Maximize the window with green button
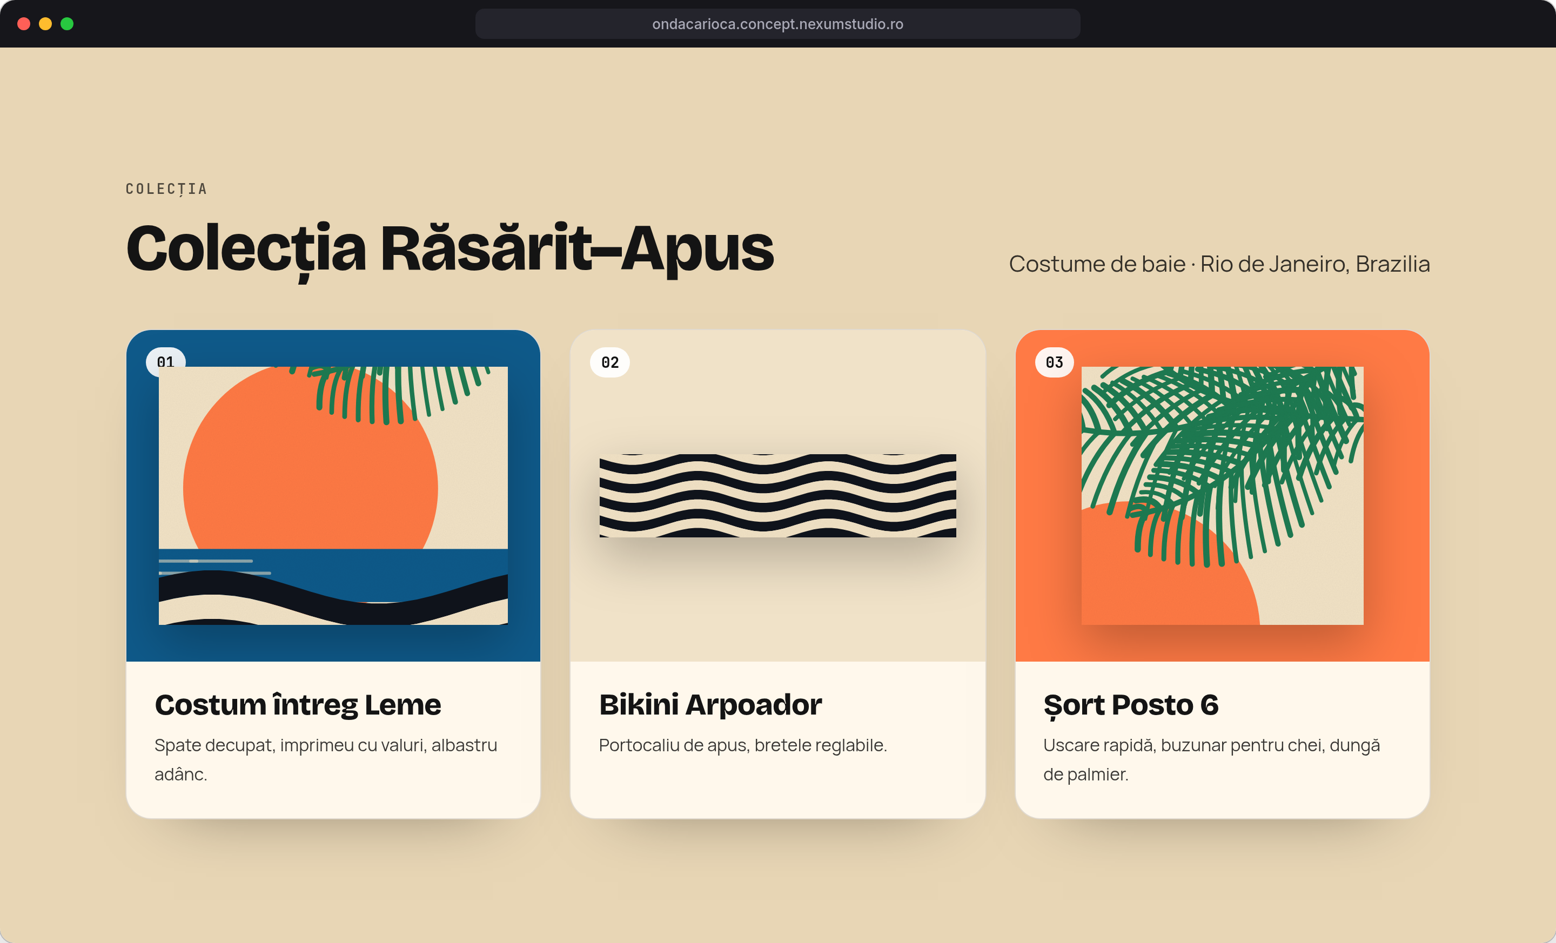 pos(67,24)
